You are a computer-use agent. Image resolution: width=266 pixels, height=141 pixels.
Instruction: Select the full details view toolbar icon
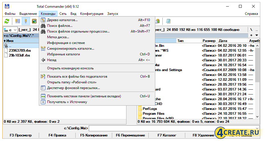click(x=26, y=21)
